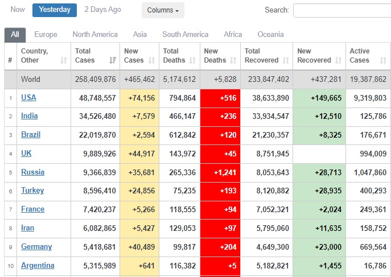Sort table by New Cases arrows
The width and height of the screenshot is (391, 277).
pos(151,60)
